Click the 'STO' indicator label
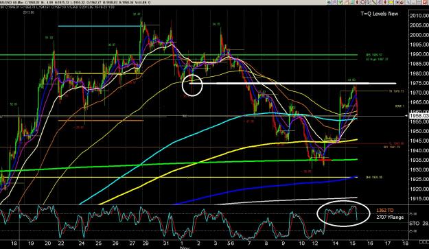 [414, 224]
